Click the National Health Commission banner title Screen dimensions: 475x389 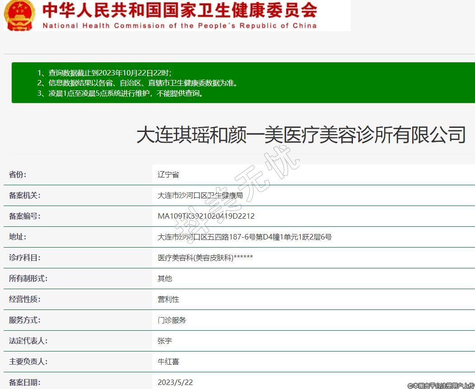[179, 16]
